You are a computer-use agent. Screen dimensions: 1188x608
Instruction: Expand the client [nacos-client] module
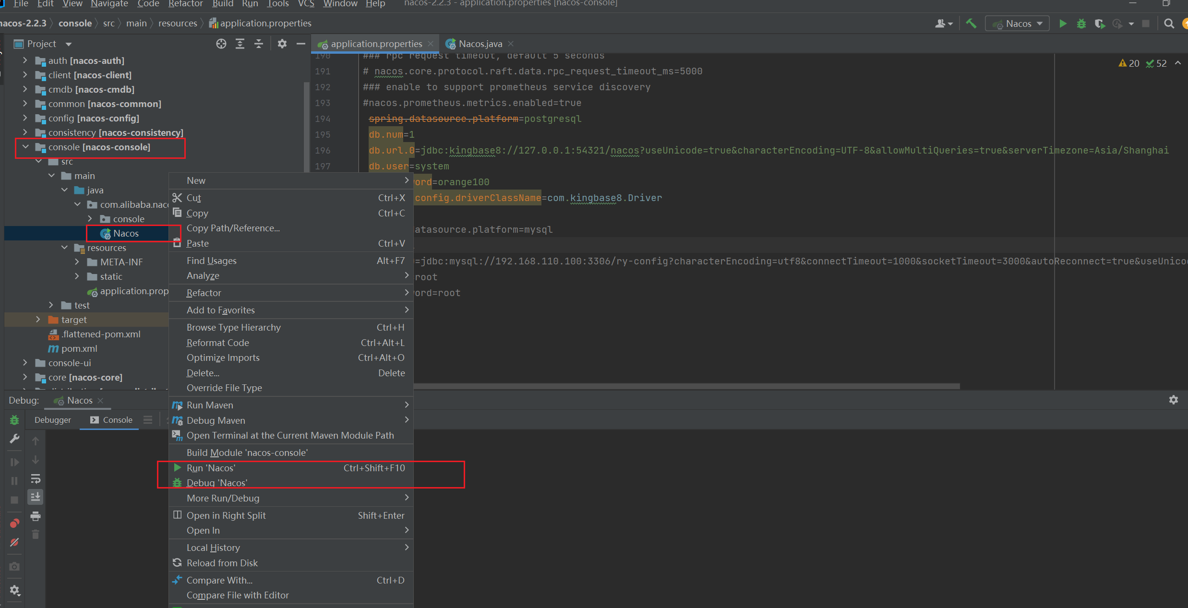(25, 75)
